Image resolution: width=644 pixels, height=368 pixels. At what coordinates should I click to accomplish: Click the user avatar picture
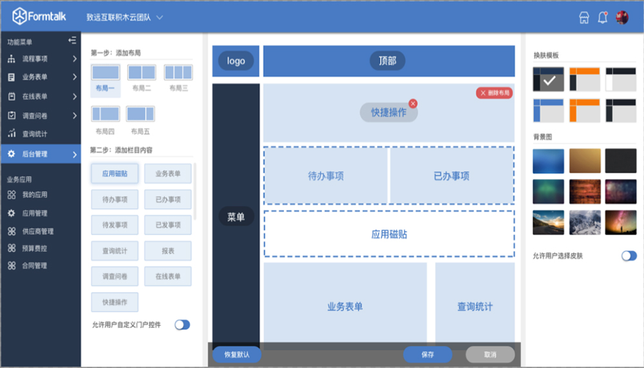click(x=622, y=18)
